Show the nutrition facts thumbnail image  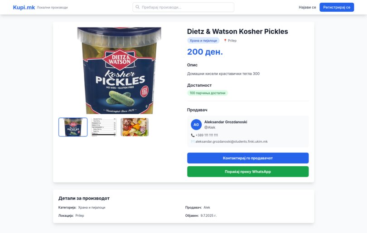click(x=104, y=127)
